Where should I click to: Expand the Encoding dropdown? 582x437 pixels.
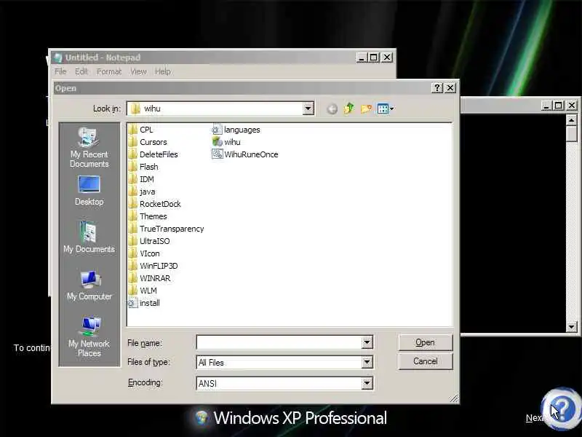click(367, 383)
